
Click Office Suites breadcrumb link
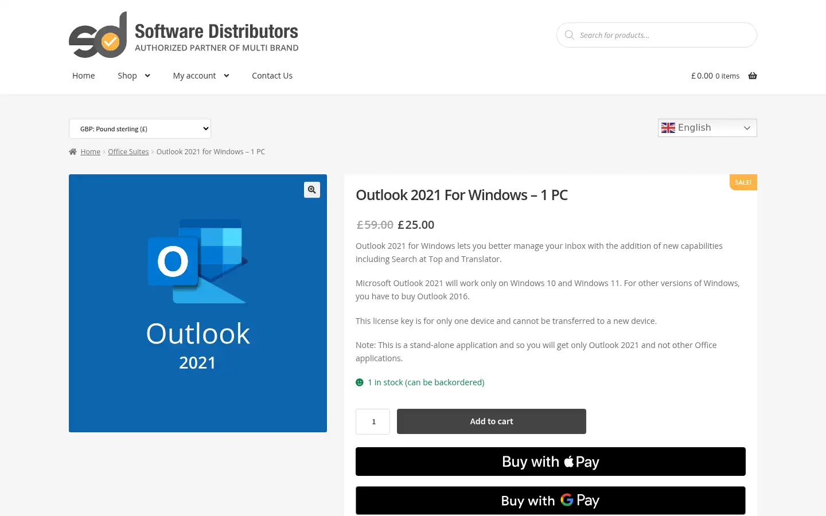(x=128, y=152)
